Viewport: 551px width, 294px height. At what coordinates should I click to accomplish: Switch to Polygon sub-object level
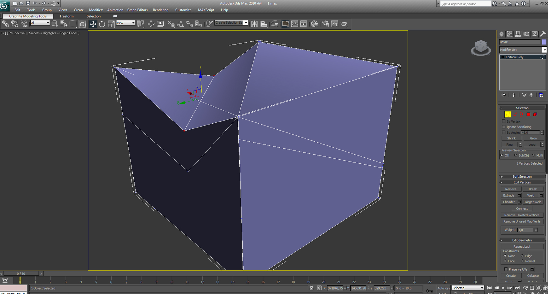[x=528, y=115]
